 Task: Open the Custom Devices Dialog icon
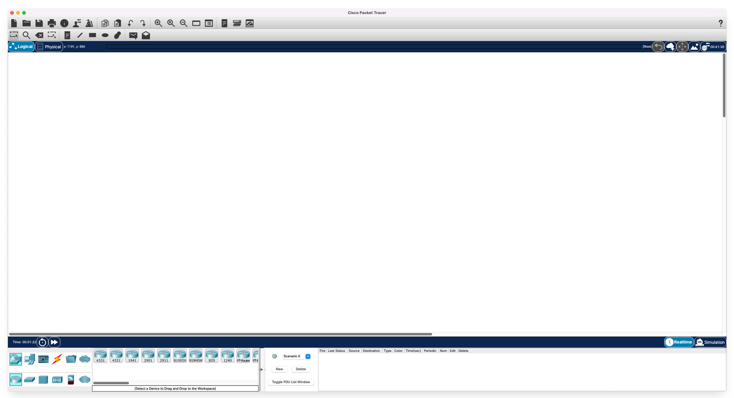tap(237, 23)
